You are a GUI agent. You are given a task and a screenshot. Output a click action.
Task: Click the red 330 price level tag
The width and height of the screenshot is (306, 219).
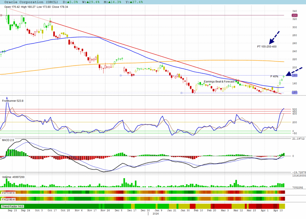pyautogui.click(x=294, y=15)
